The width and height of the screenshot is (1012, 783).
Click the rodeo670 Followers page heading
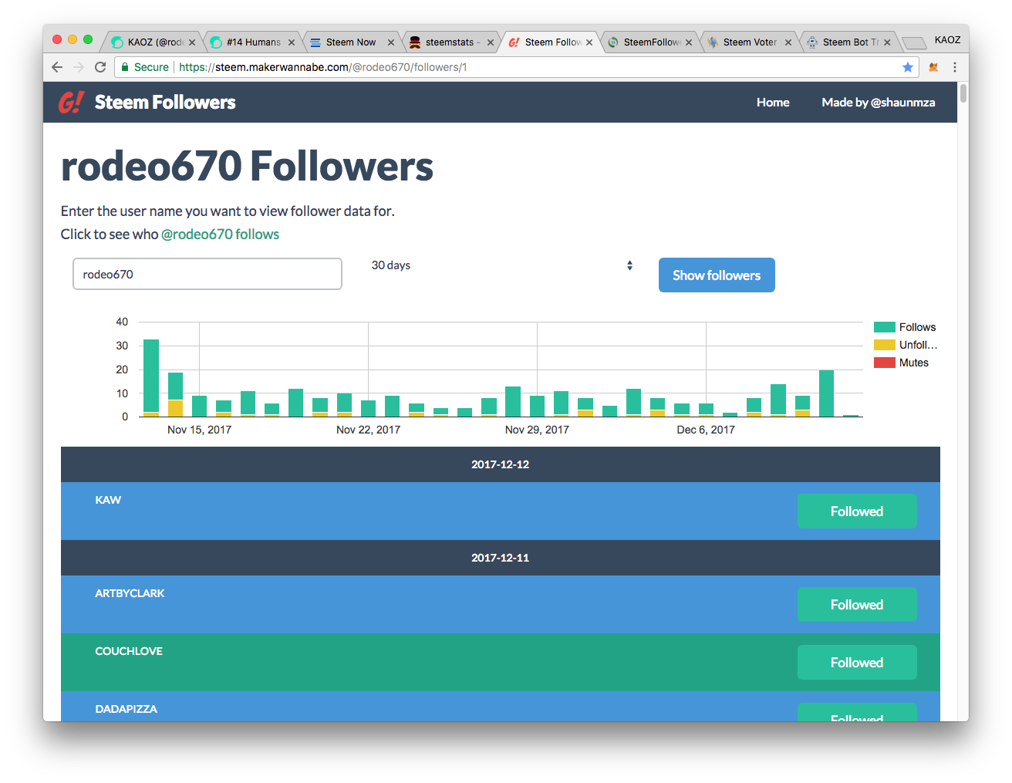click(x=247, y=167)
